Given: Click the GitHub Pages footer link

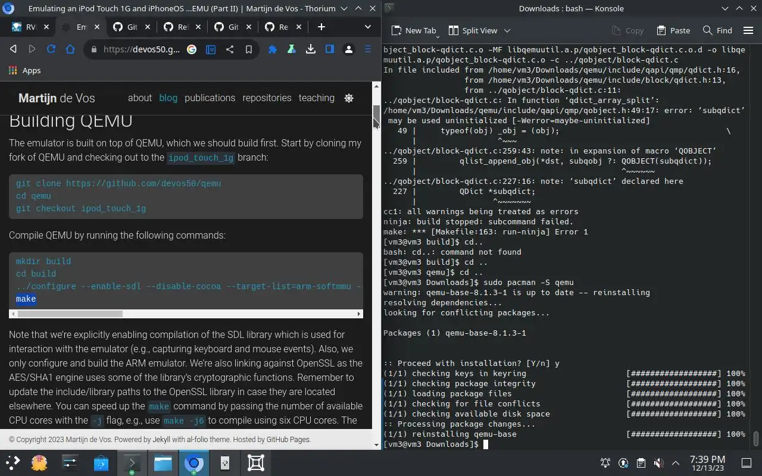Looking at the screenshot, I should (288, 440).
